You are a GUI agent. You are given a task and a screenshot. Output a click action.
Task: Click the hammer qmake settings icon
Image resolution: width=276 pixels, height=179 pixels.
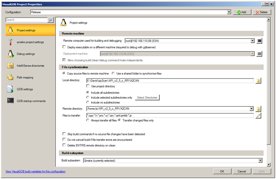click(10, 42)
